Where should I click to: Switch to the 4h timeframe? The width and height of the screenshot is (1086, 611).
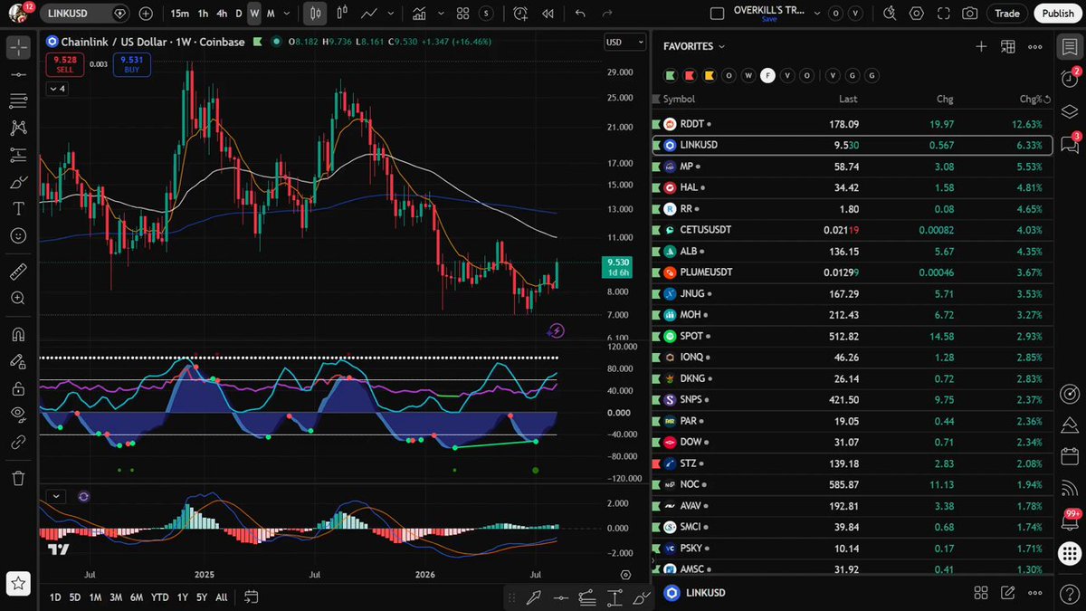coord(222,14)
